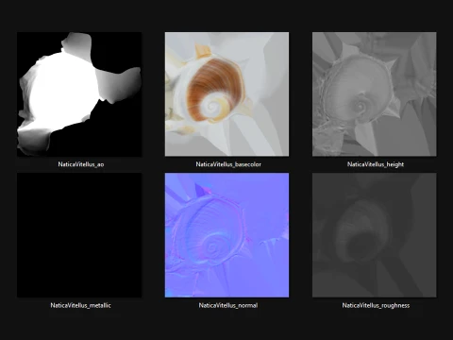Click the NaticaVitellus_height file name label

click(x=376, y=164)
